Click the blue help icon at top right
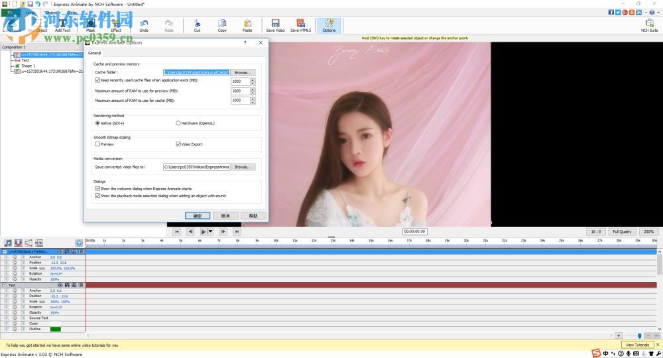 point(652,13)
